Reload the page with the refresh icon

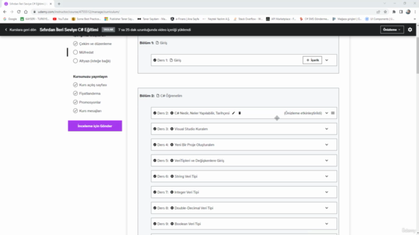[19, 12]
